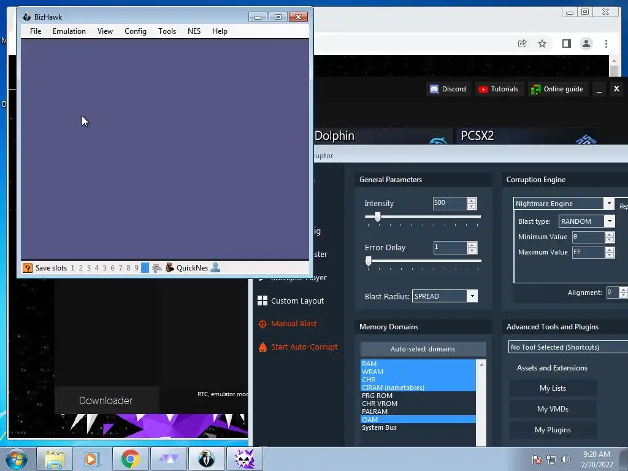Select CIRAM (nametables) domain
628x471 pixels.
418,388
